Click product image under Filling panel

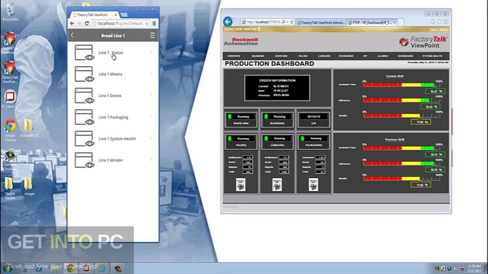click(241, 184)
